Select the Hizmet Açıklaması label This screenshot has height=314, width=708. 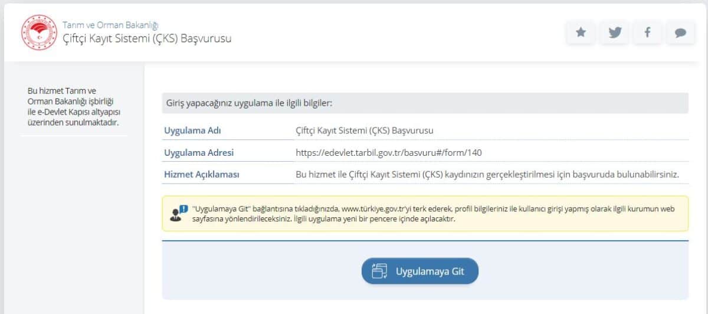(x=201, y=175)
